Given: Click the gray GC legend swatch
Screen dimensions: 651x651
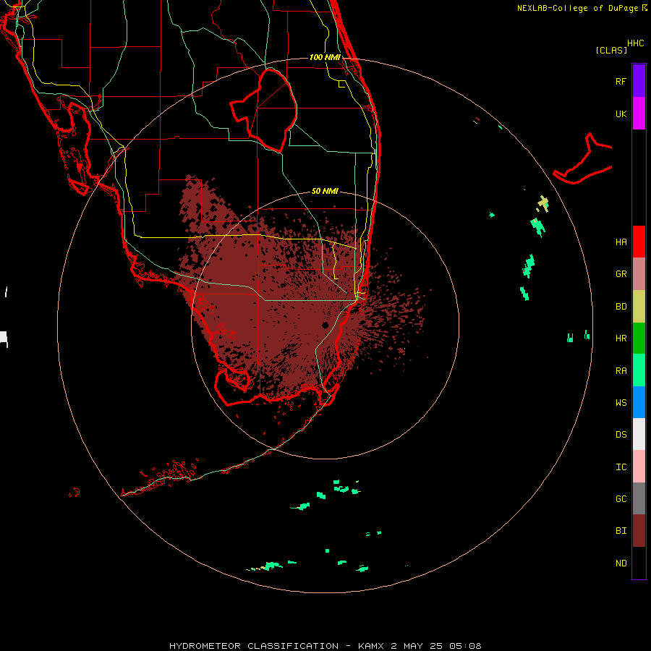Looking at the screenshot, I should [x=639, y=498].
